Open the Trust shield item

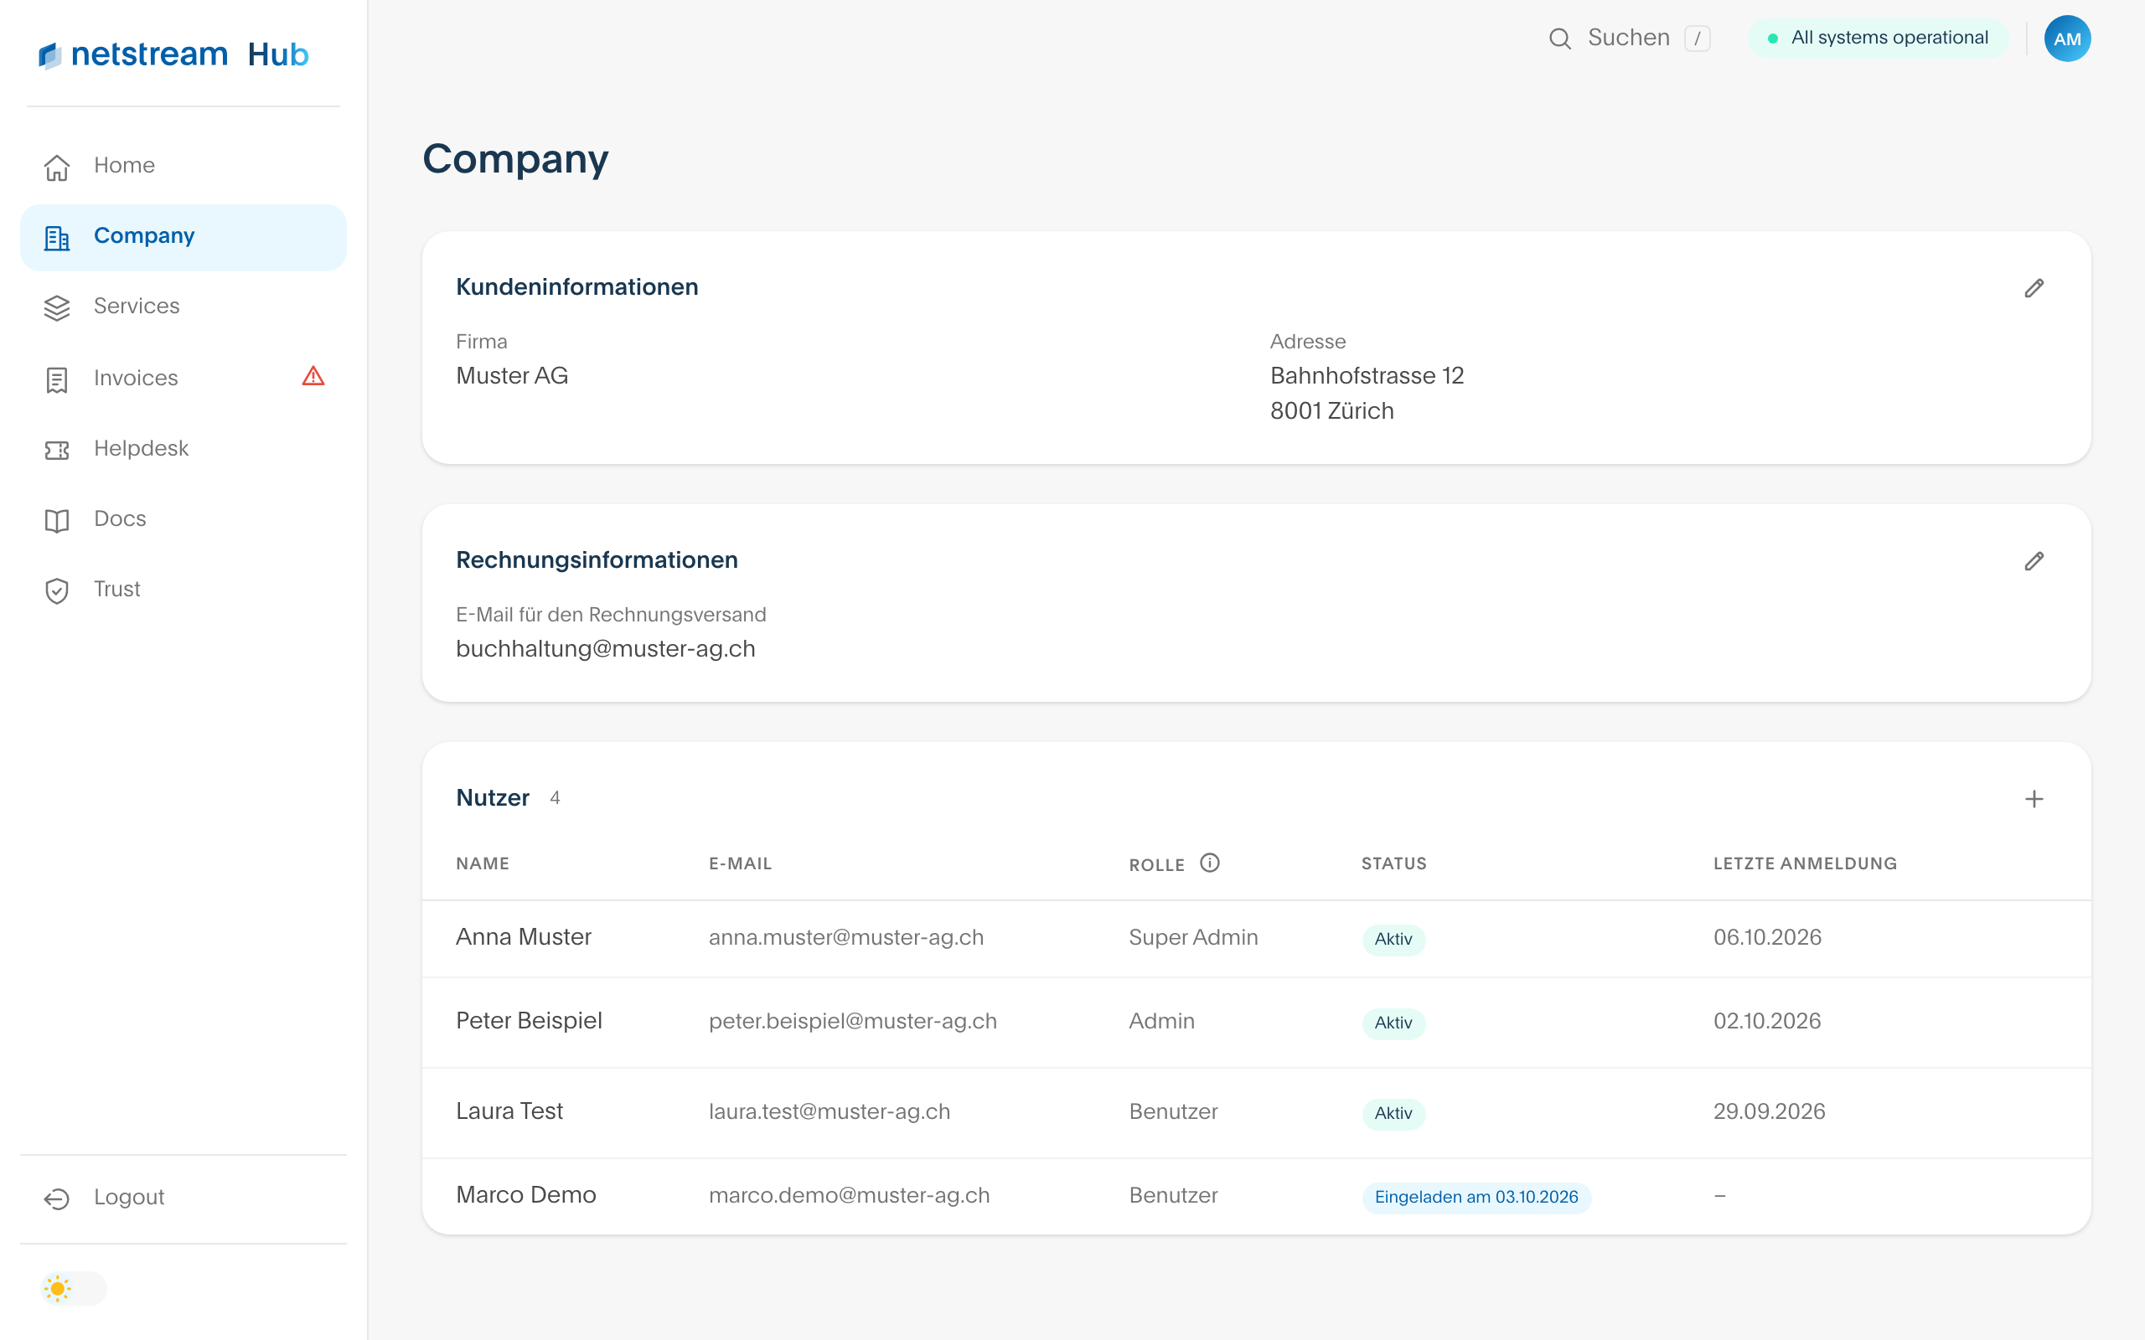tap(183, 590)
